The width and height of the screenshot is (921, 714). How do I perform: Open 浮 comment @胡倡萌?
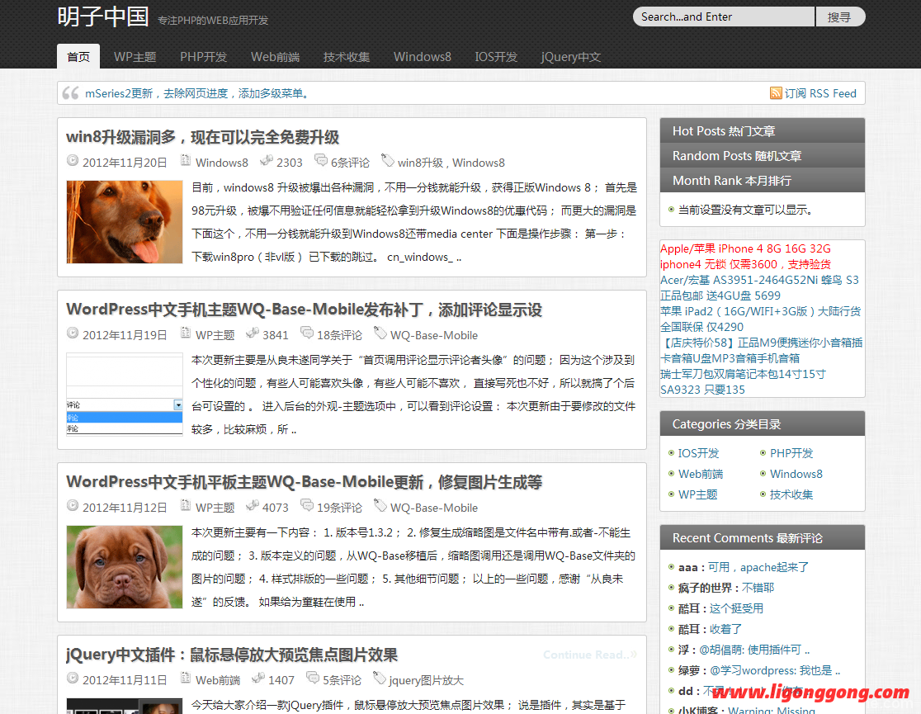pyautogui.click(x=754, y=650)
